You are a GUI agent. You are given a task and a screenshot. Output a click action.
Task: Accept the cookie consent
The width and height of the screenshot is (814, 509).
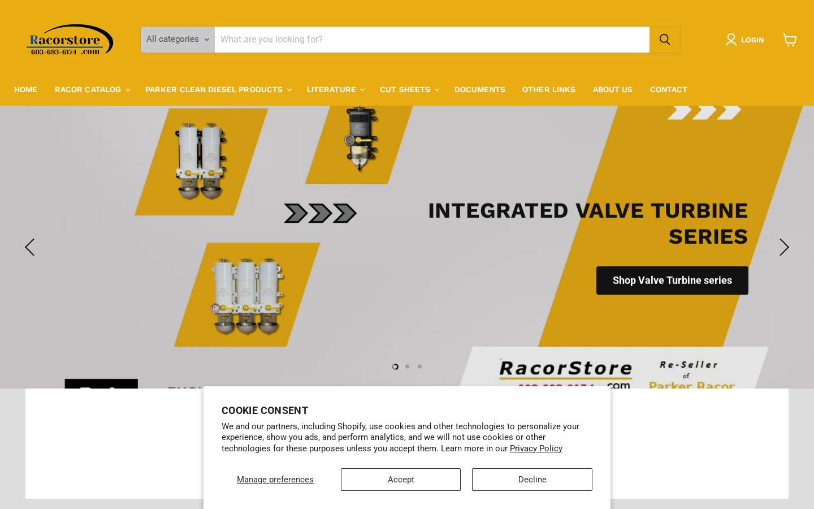point(401,480)
